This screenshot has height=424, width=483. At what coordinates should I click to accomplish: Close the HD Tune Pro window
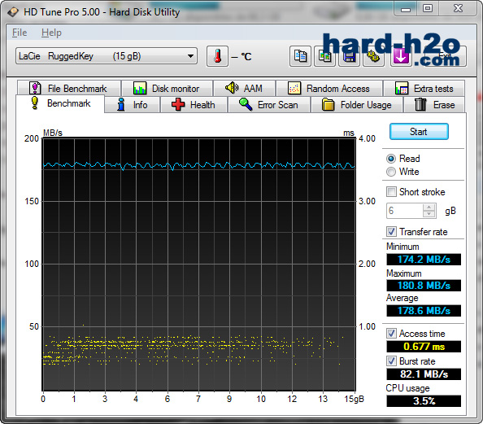(x=458, y=9)
